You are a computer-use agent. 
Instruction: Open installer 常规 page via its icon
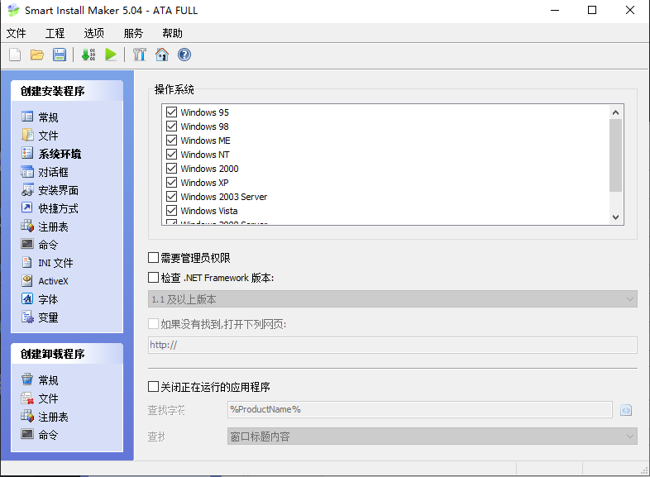coord(27,117)
